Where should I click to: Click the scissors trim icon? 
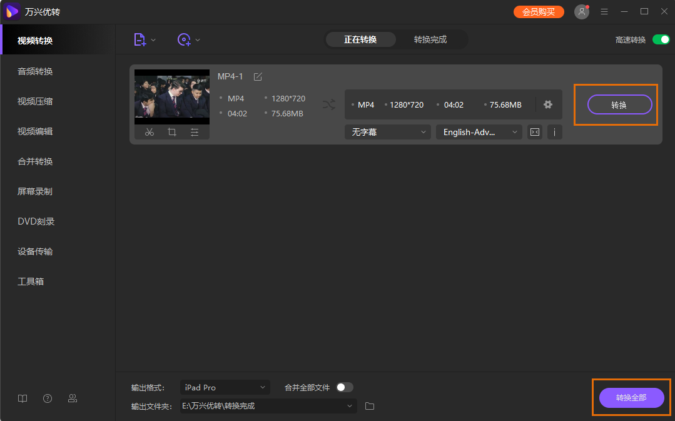point(150,132)
